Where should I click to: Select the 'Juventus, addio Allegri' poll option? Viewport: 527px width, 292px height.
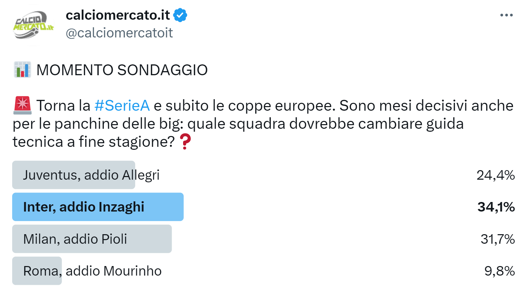point(91,175)
